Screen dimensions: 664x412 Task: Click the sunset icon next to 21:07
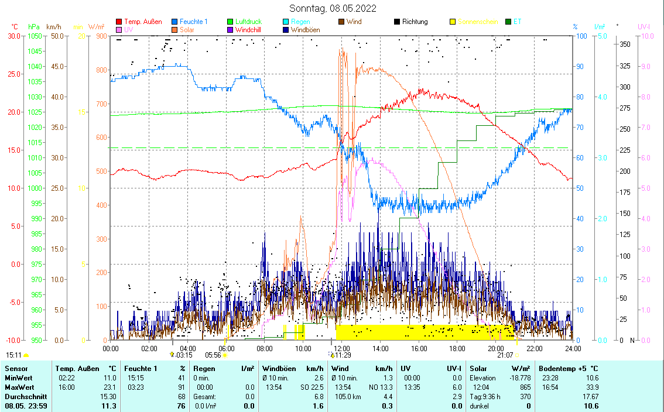(517, 355)
